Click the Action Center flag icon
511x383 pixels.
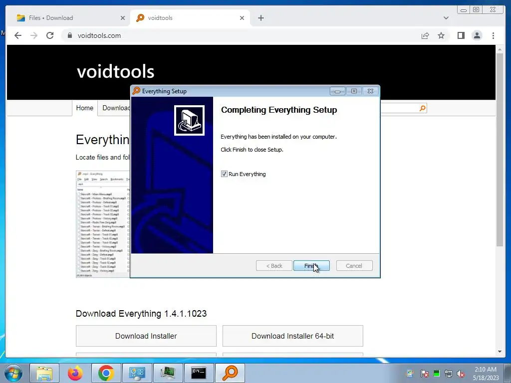424,374
